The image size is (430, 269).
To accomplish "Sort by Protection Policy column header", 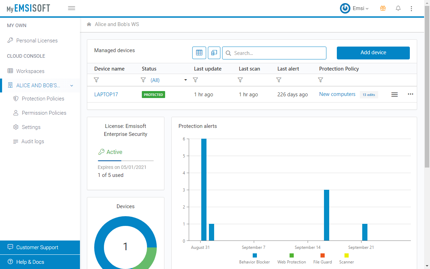I will [x=339, y=69].
